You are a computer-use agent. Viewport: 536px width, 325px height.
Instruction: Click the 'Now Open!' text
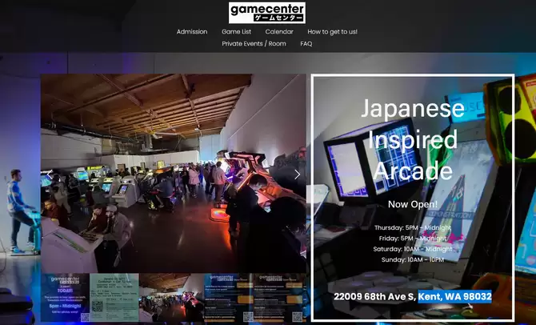coord(412,204)
